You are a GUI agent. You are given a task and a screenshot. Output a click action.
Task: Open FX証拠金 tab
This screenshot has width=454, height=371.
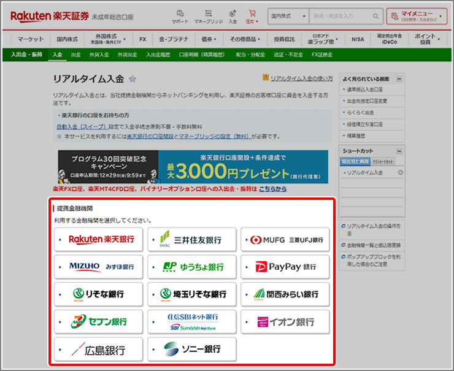tap(322, 55)
